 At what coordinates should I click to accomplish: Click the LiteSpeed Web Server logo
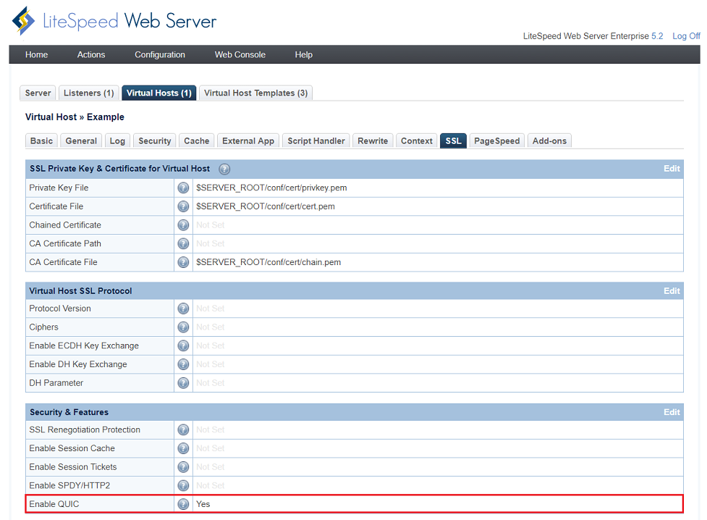(114, 21)
